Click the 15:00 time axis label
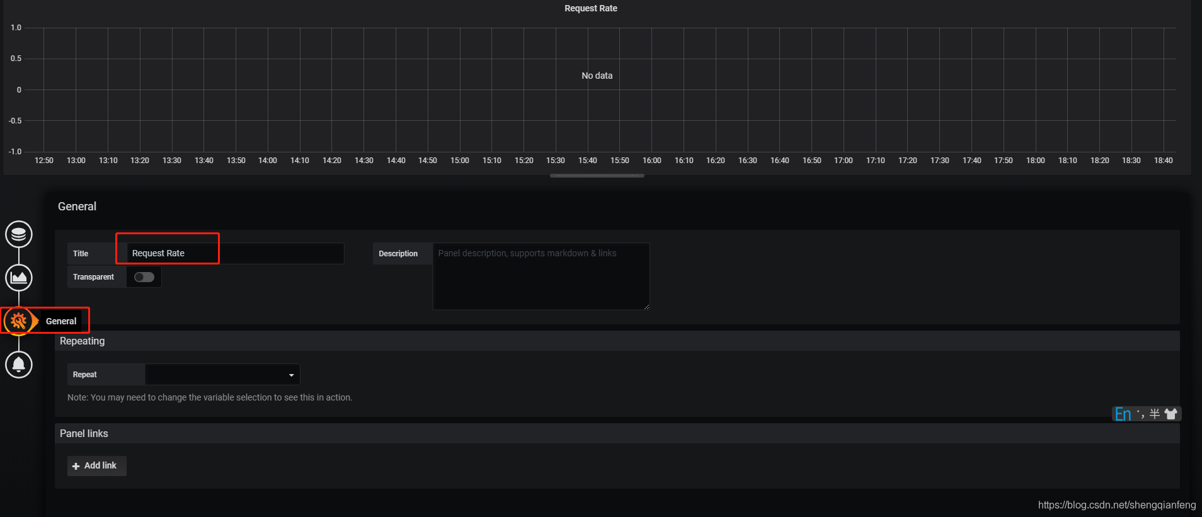The width and height of the screenshot is (1202, 517). tap(460, 161)
